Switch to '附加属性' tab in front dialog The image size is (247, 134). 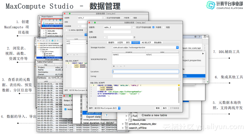click(x=158, y=42)
